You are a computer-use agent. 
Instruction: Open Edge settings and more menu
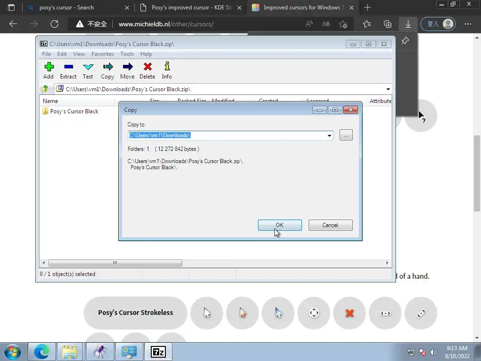pos(467,24)
